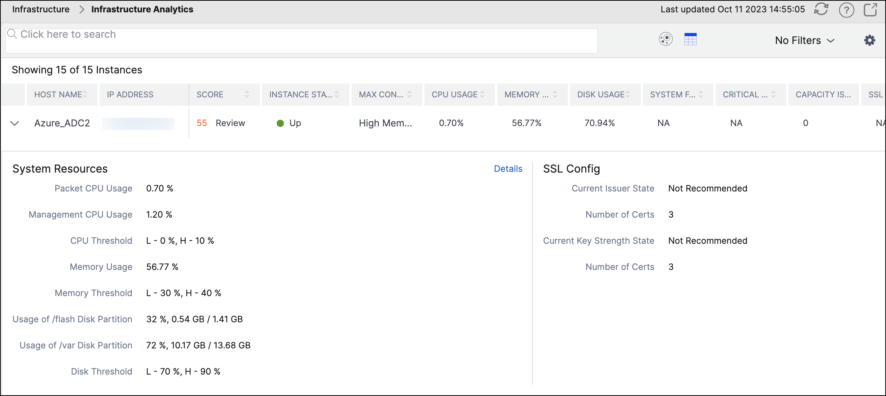Click the 56.77% memory table cell
Viewport: 886px width, 396px height.
click(526, 123)
